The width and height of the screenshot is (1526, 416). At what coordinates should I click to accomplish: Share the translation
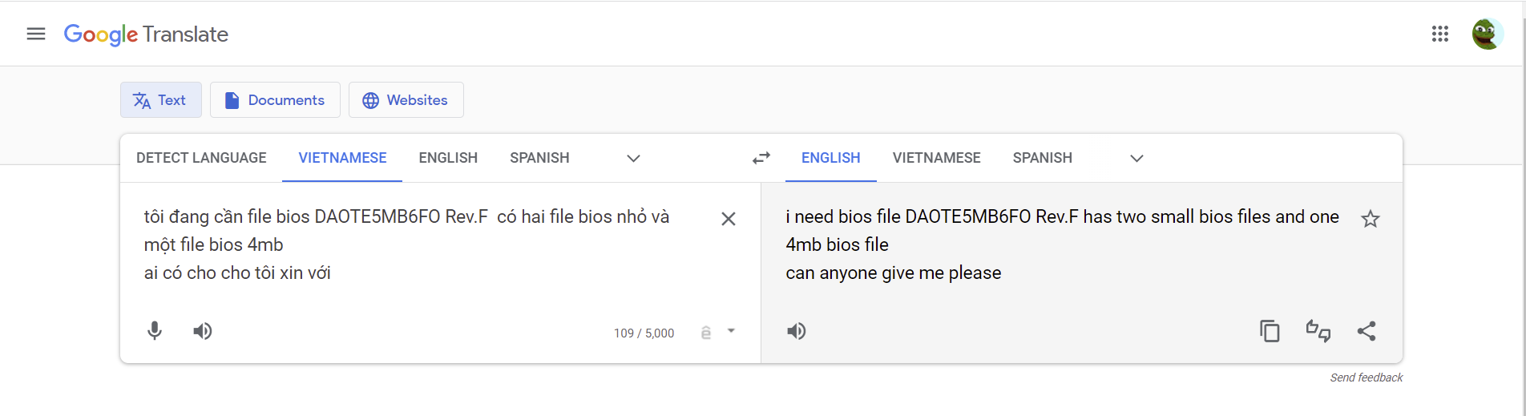click(1367, 331)
